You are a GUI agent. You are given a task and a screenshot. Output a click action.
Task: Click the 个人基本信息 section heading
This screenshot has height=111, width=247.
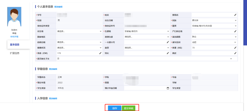(x=45, y=7)
